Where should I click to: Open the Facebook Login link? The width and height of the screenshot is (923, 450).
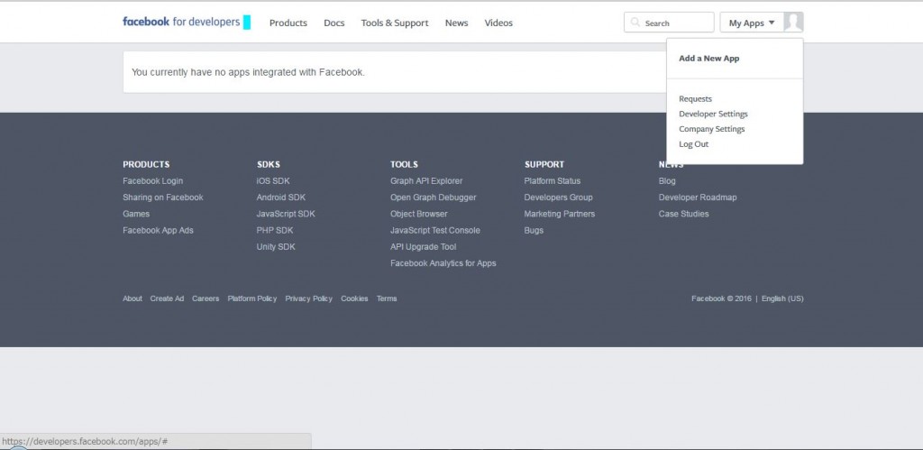[x=152, y=181]
